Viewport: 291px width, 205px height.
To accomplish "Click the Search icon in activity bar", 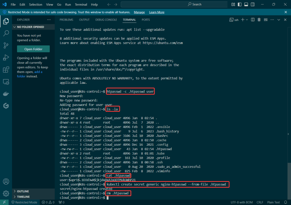I will [x=6, y=33].
